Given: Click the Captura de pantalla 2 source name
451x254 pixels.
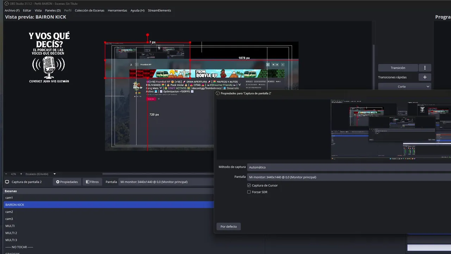Looking at the screenshot, I should [27, 182].
